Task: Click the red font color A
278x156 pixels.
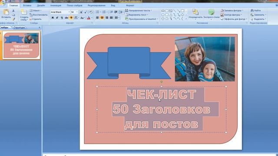Action: tap(89, 18)
